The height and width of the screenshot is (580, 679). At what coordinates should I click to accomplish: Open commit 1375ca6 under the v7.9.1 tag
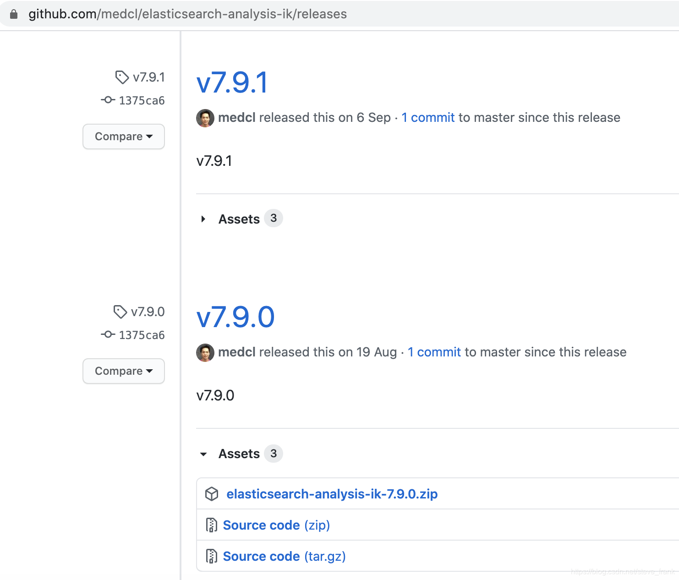142,100
